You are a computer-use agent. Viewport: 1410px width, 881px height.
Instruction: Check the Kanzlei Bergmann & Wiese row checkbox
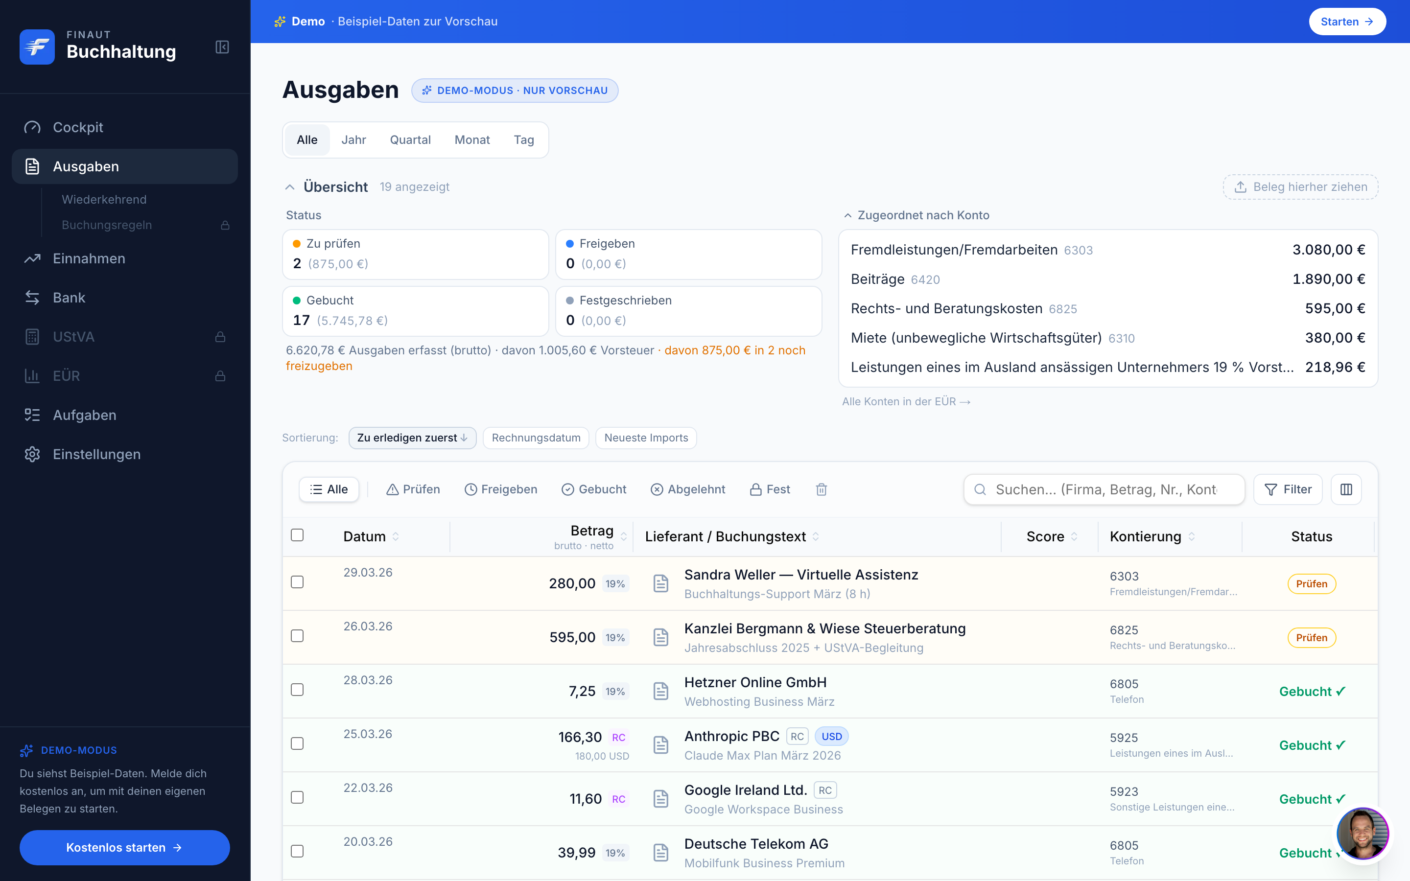297,636
